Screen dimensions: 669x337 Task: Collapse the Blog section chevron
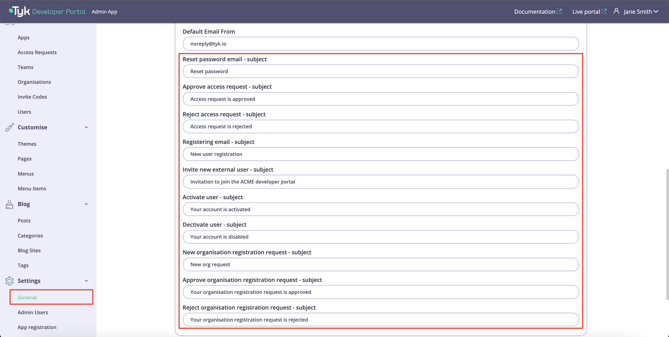click(86, 204)
